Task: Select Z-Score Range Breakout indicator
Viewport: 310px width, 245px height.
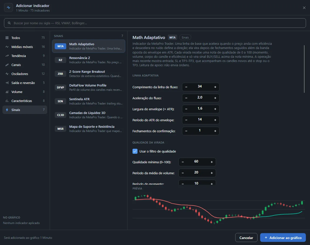Action: tap(88, 74)
